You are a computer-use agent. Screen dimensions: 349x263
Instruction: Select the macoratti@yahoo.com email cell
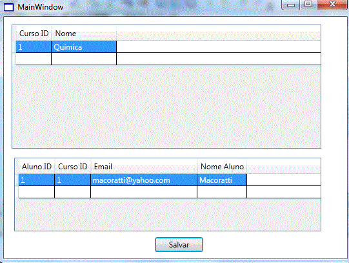[x=144, y=180]
